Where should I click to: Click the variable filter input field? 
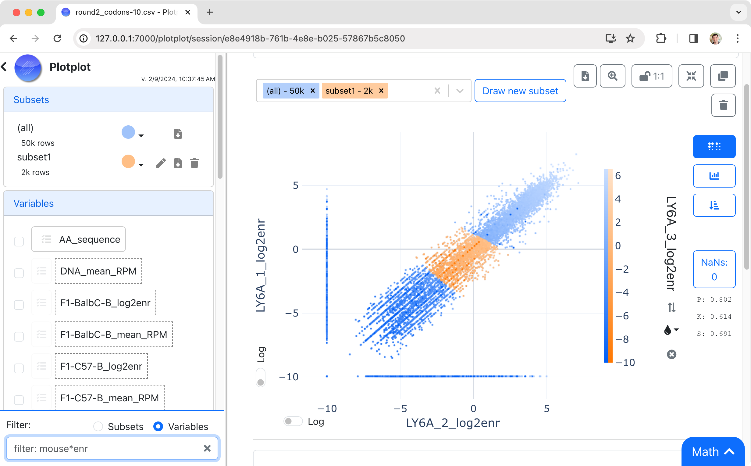point(112,448)
